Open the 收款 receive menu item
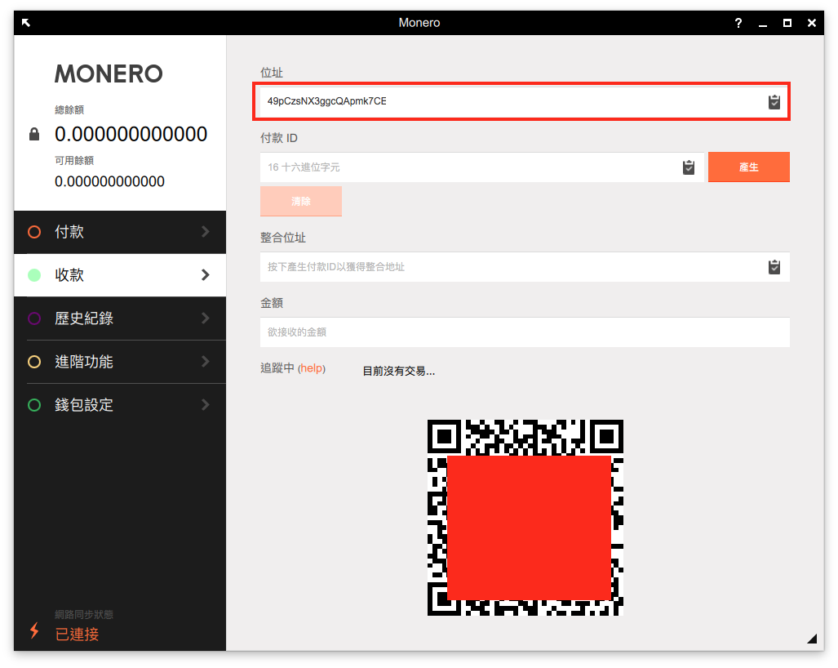 [120, 275]
